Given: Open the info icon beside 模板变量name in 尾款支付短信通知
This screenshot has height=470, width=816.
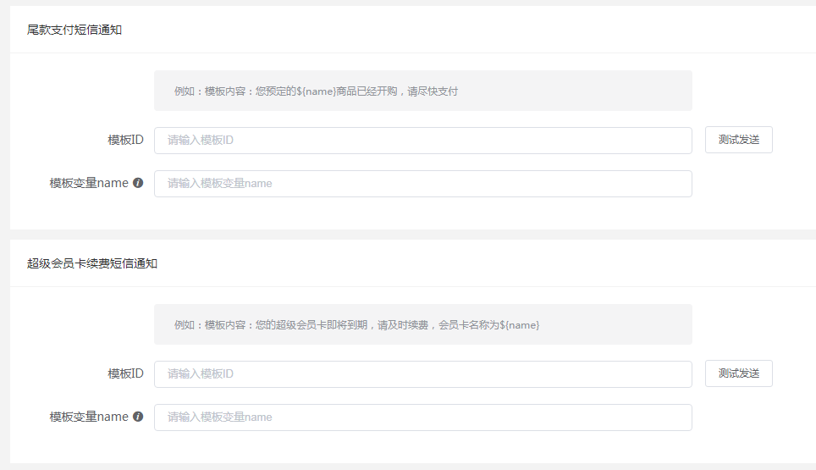Looking at the screenshot, I should click(138, 183).
